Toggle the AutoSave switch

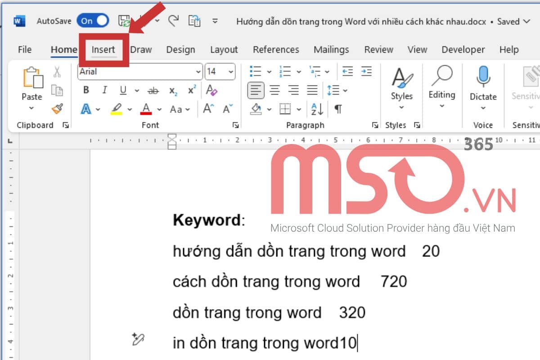click(93, 21)
